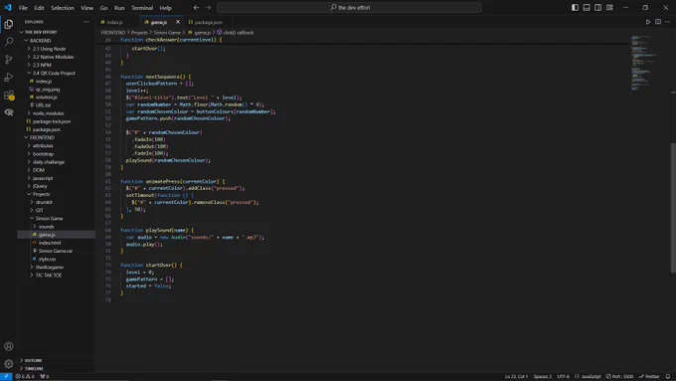
Task: Click the editor vertical scrollbar thumb
Action: pos(673,208)
